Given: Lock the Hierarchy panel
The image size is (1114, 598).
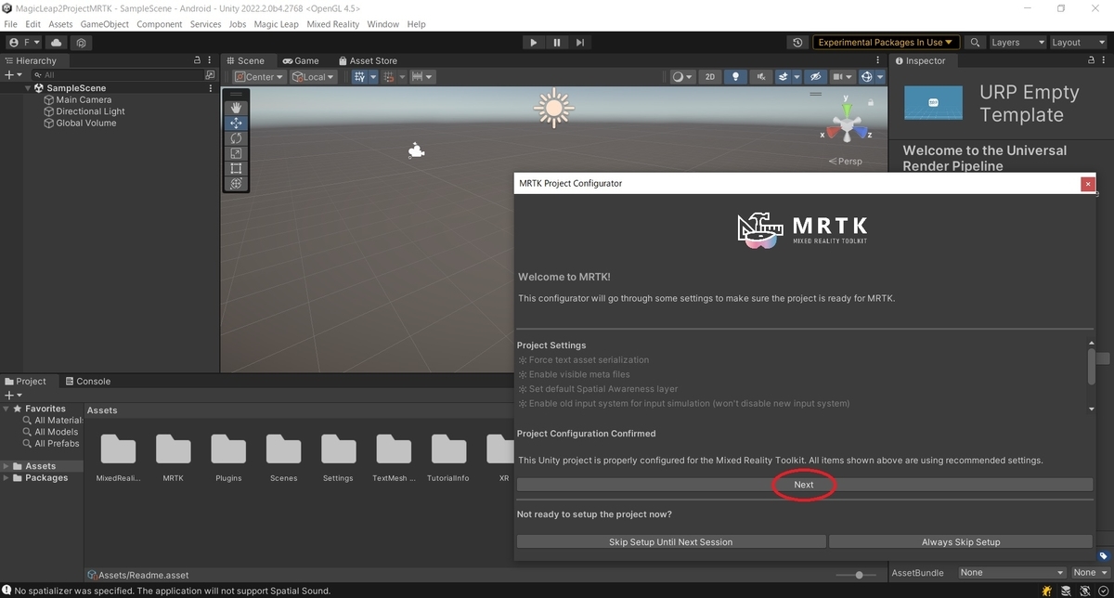Looking at the screenshot, I should point(197,60).
